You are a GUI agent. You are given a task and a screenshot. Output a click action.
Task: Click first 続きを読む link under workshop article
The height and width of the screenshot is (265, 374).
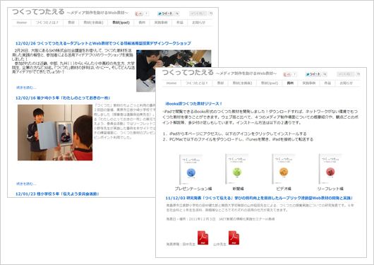pos(26,88)
